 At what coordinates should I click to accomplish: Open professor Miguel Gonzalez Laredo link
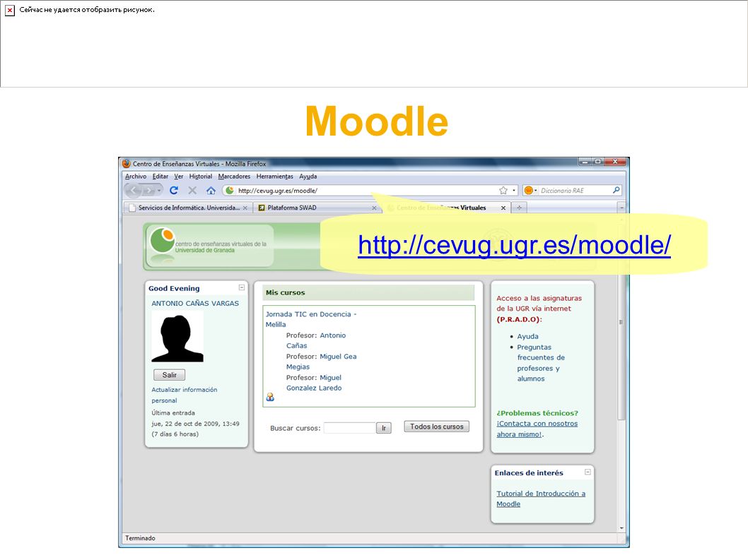(314, 383)
